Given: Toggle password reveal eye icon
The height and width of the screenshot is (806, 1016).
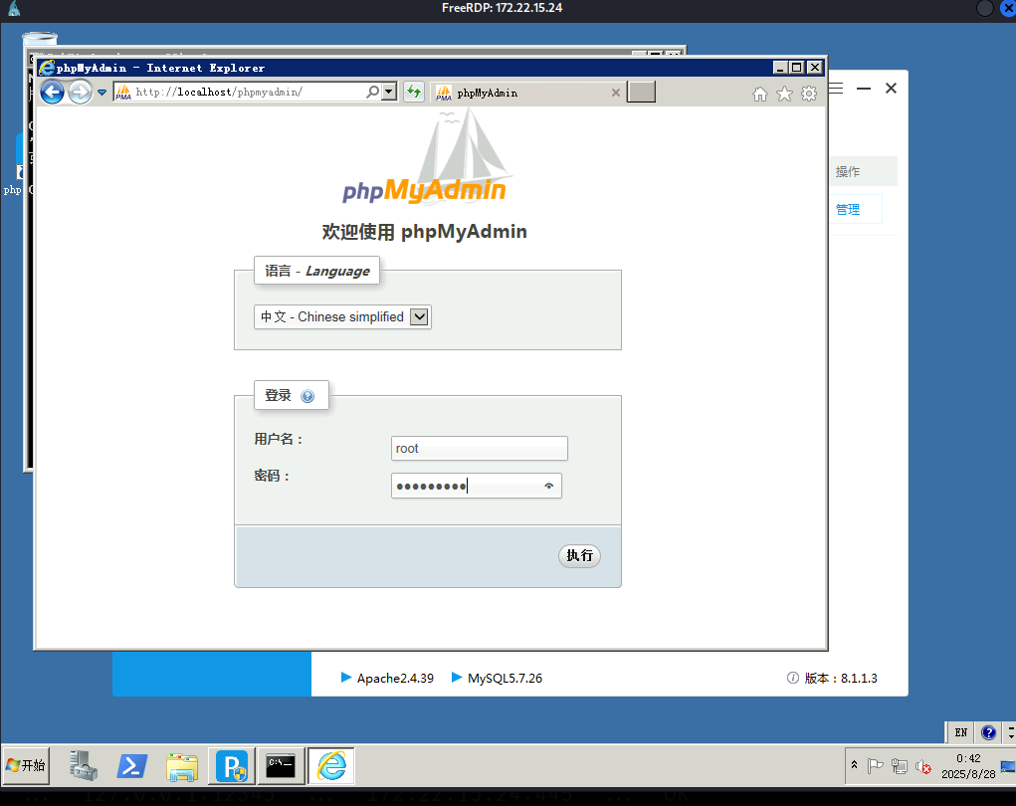Looking at the screenshot, I should click(549, 486).
